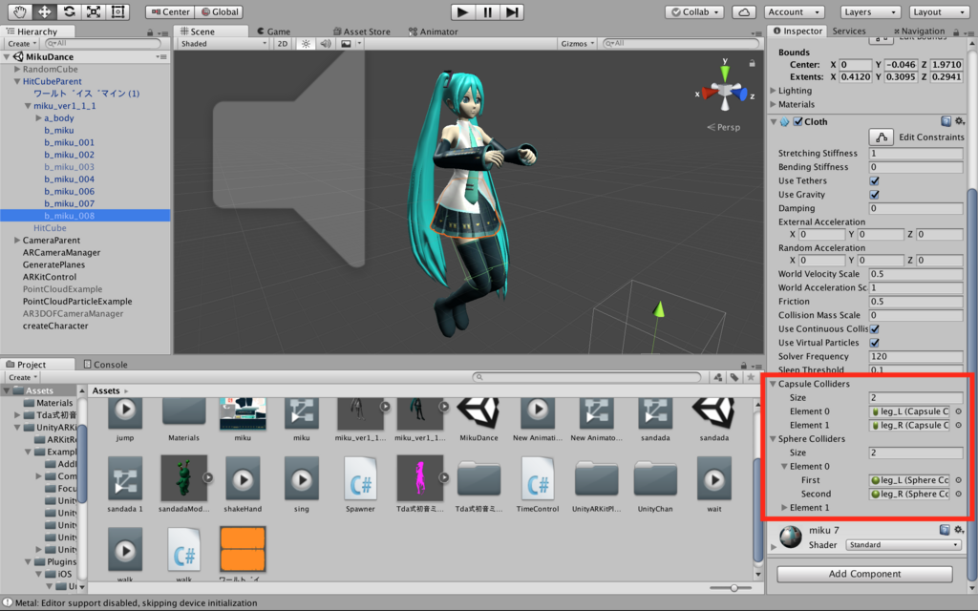Select the Rotate tool
The width and height of the screenshot is (978, 611).
point(69,11)
